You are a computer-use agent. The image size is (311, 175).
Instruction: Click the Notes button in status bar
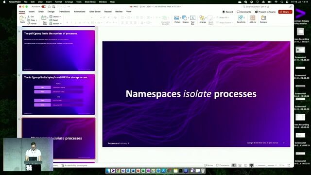pyautogui.click(x=208, y=165)
